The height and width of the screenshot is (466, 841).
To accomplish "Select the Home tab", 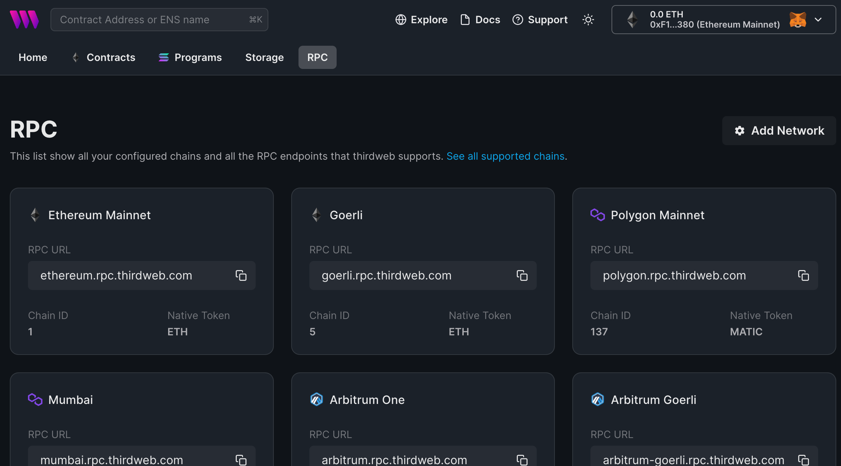I will coord(33,57).
